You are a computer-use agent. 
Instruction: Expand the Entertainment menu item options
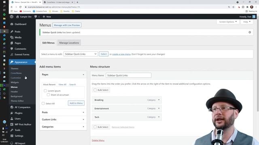159,108
